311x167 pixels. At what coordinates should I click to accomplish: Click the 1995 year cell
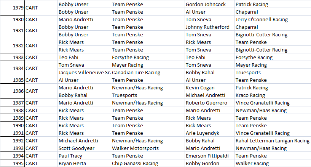[x=13, y=164]
